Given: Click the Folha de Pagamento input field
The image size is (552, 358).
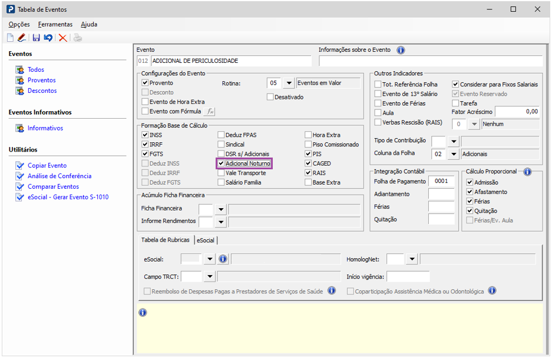Looking at the screenshot, I should pos(441,182).
